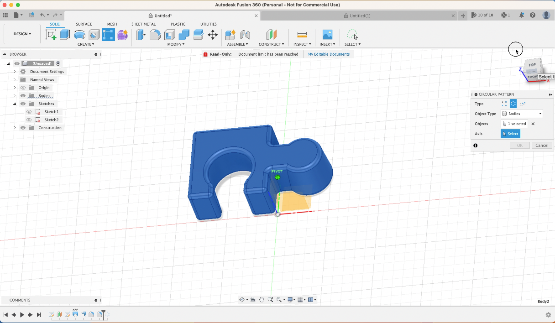The width and height of the screenshot is (555, 323).
Task: Open the CREATE dropdown menu
Action: 86,44
